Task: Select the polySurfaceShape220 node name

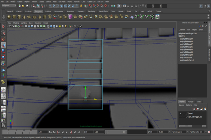Action: (x=187, y=34)
